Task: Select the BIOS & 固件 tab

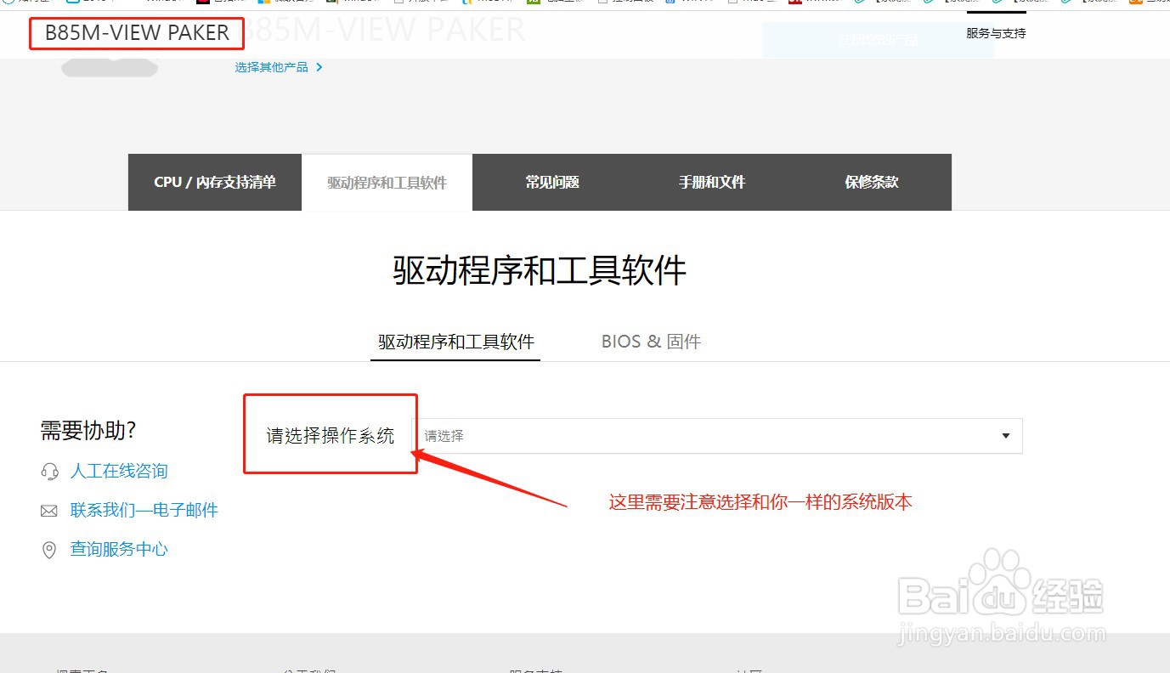Action: click(x=650, y=341)
